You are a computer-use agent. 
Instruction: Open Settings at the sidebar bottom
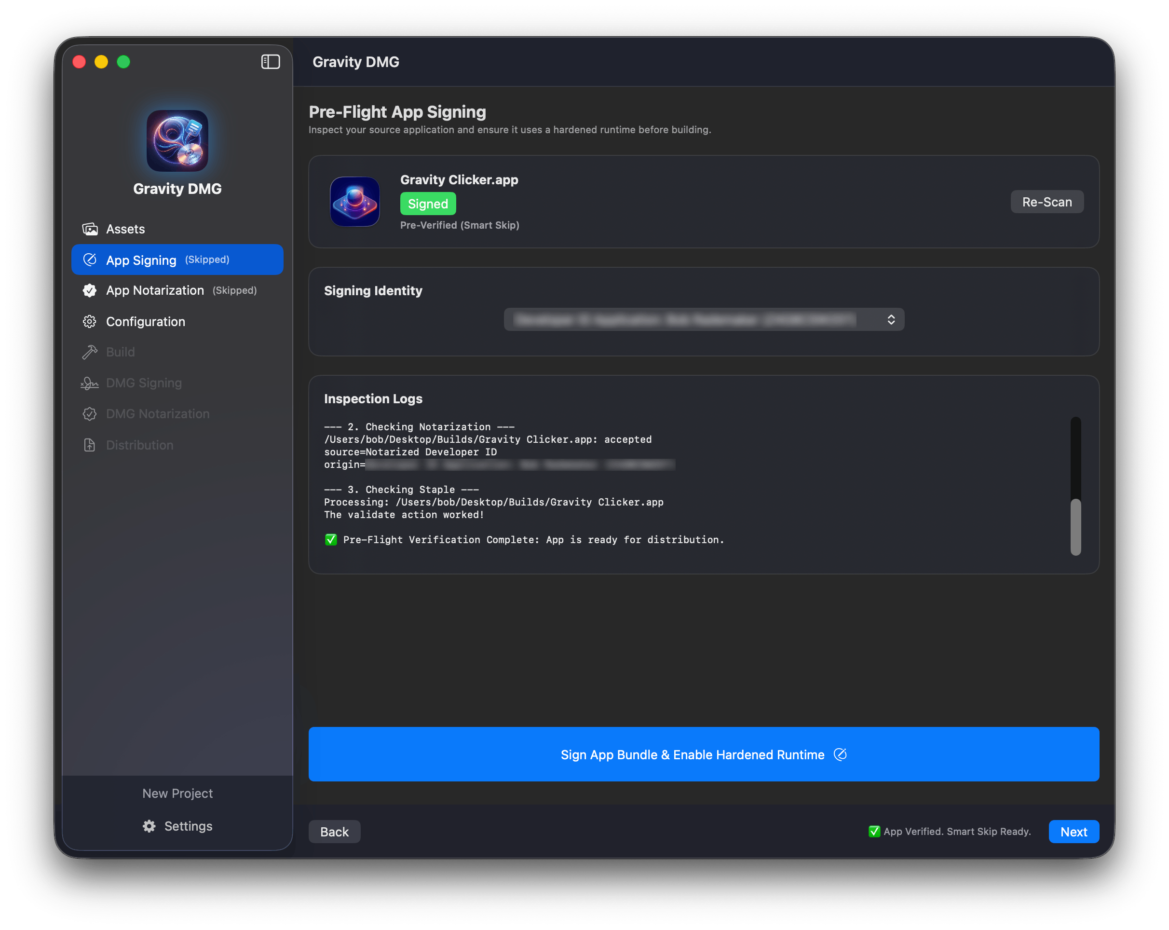point(177,826)
